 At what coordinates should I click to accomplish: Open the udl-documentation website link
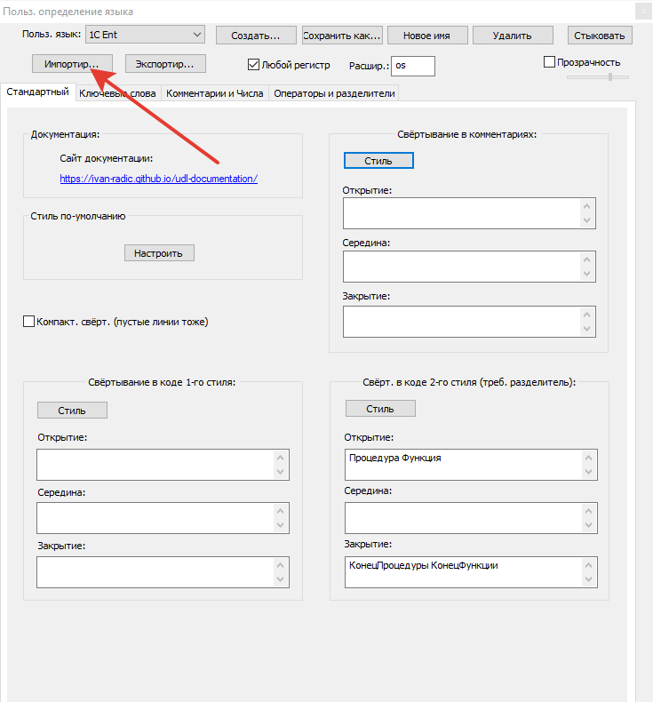coord(158,178)
